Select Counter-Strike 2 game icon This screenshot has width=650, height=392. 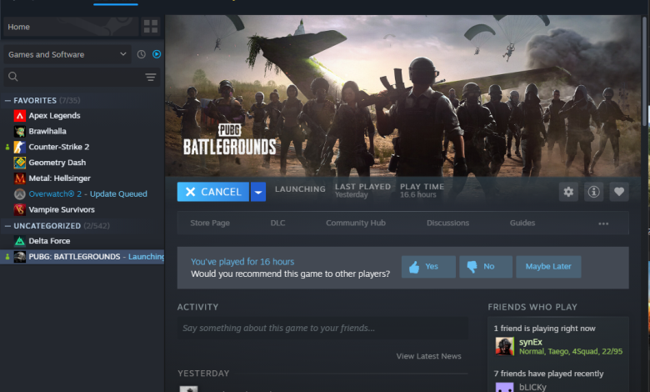tap(19, 147)
